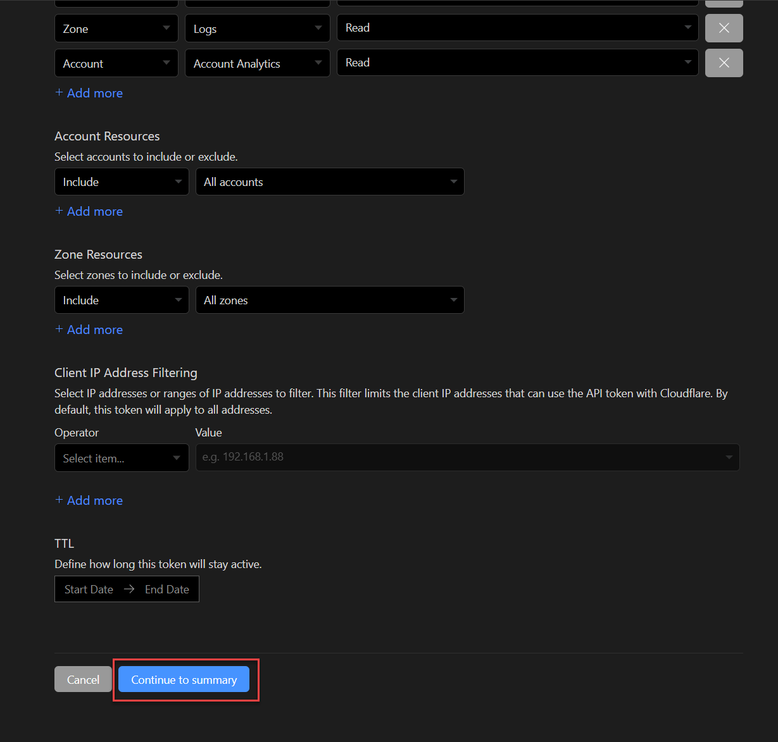This screenshot has height=742, width=778.
Task: Change the Read access level for Logs
Action: [x=517, y=28]
